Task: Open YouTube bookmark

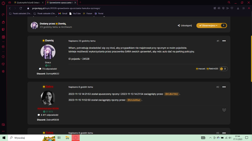Action: click(75, 14)
